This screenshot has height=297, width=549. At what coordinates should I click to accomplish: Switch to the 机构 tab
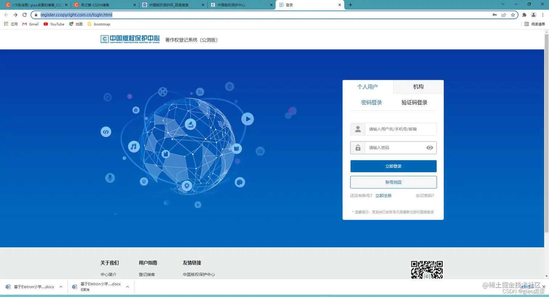(x=418, y=87)
